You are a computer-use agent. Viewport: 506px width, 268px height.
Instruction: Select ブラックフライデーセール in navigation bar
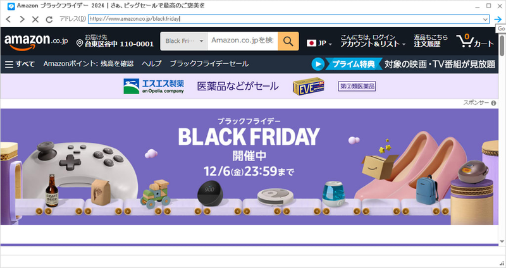pos(209,64)
